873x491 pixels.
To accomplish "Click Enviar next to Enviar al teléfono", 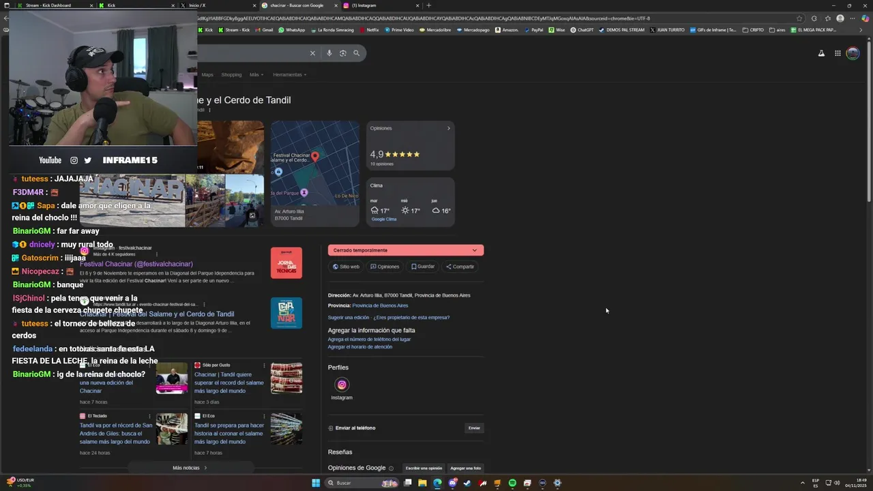I will tap(474, 428).
